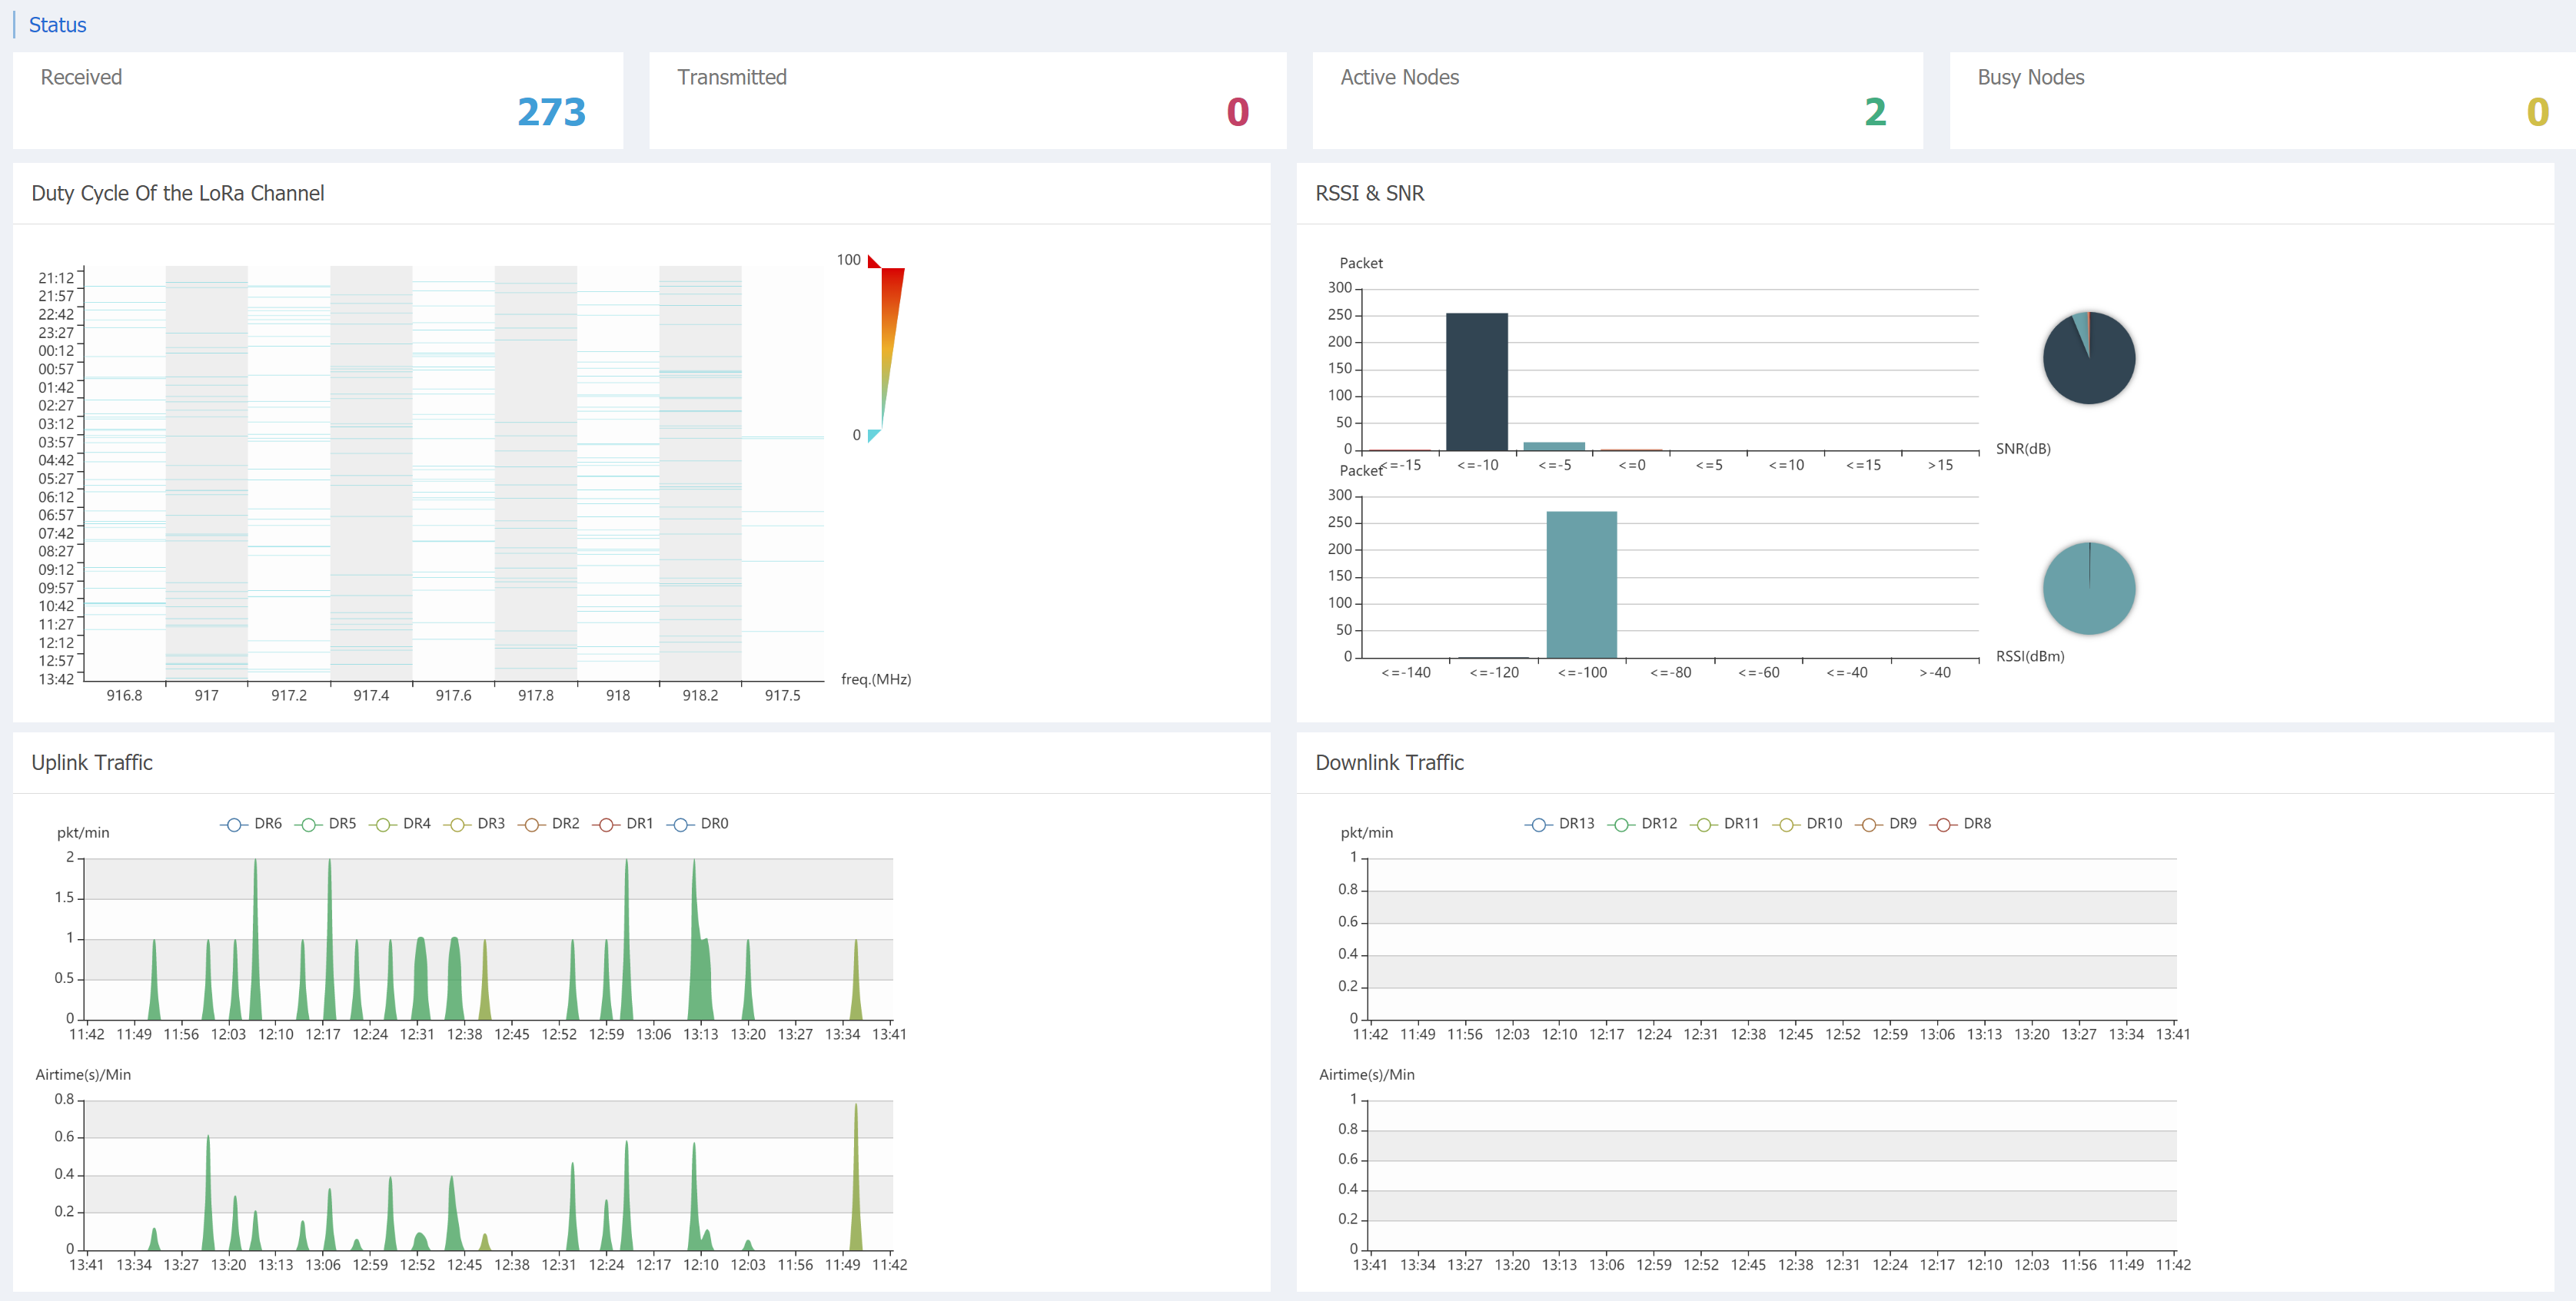Click the Uplink Traffic panel title
This screenshot has width=2576, height=1301.
click(92, 762)
